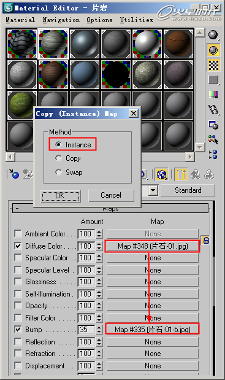Click the Standard material type button
225x380 pixels.
point(188,190)
